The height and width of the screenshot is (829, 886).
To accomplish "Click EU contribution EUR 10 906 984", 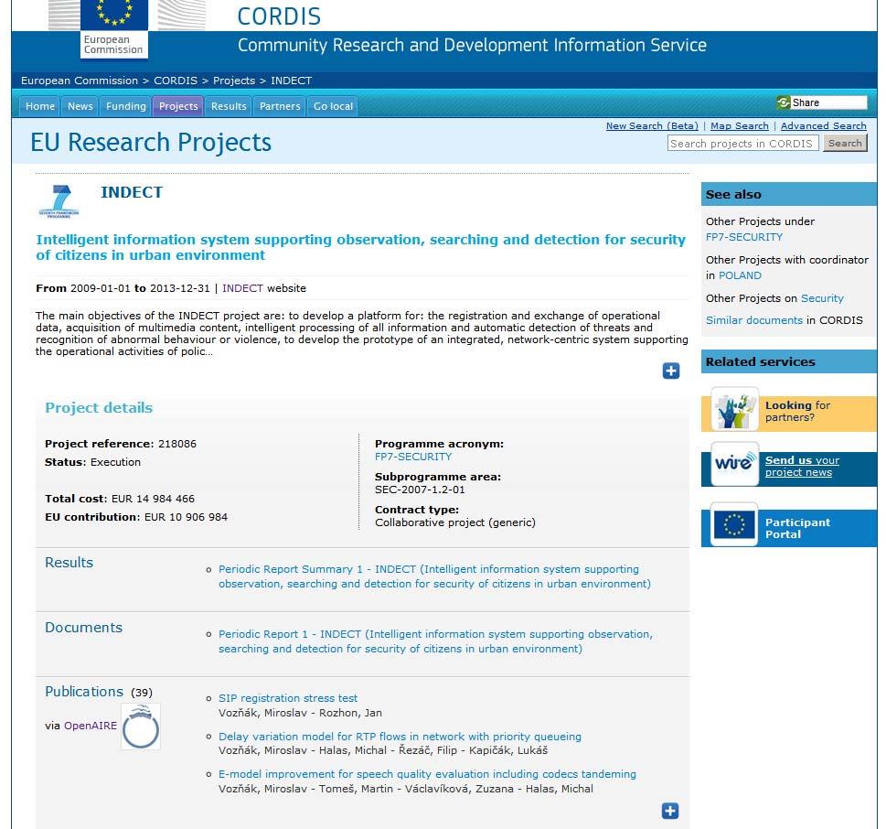I will [x=186, y=517].
